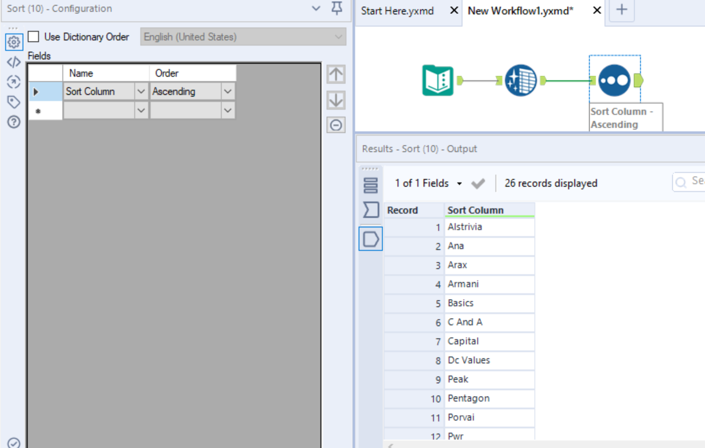Image resolution: width=705 pixels, height=448 pixels.
Task: Switch to the metadata view in Results pane
Action: 370,210
